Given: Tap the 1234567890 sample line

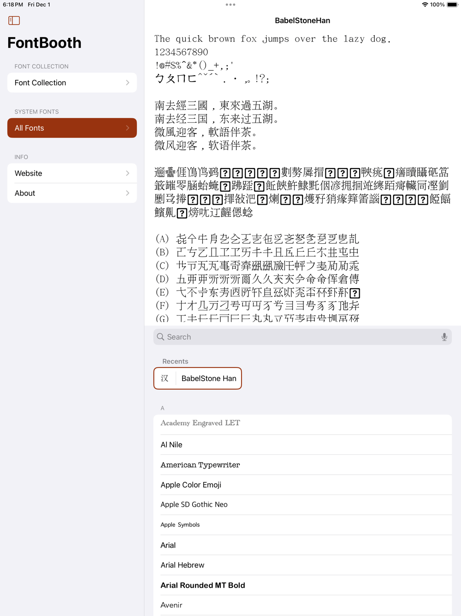Looking at the screenshot, I should coord(181,52).
